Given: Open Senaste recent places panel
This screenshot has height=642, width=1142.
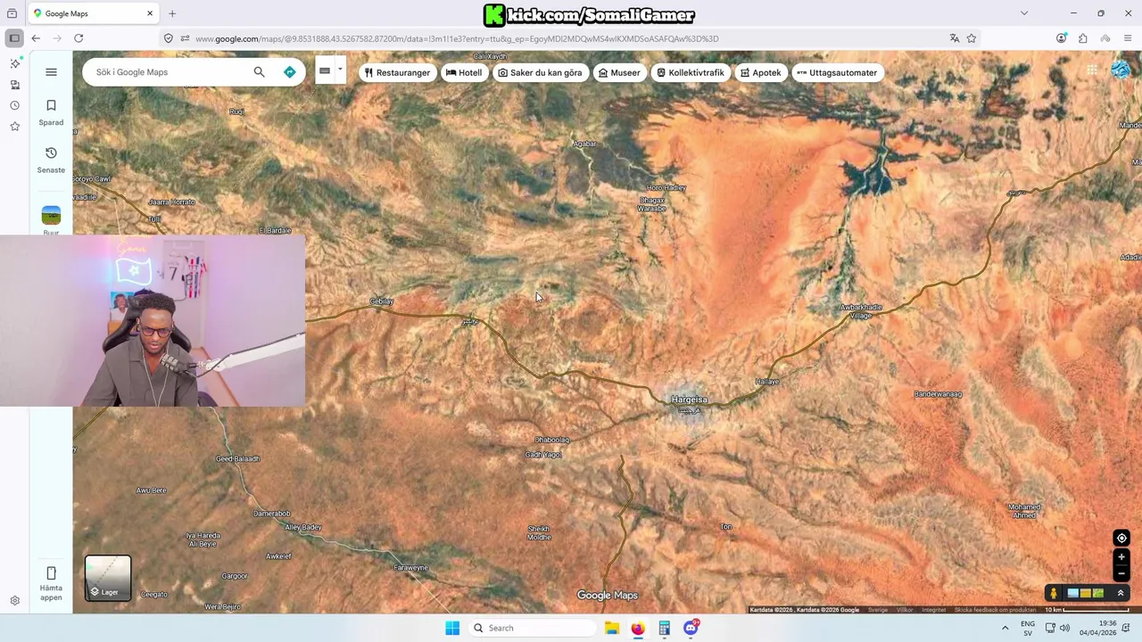Looking at the screenshot, I should click(51, 160).
